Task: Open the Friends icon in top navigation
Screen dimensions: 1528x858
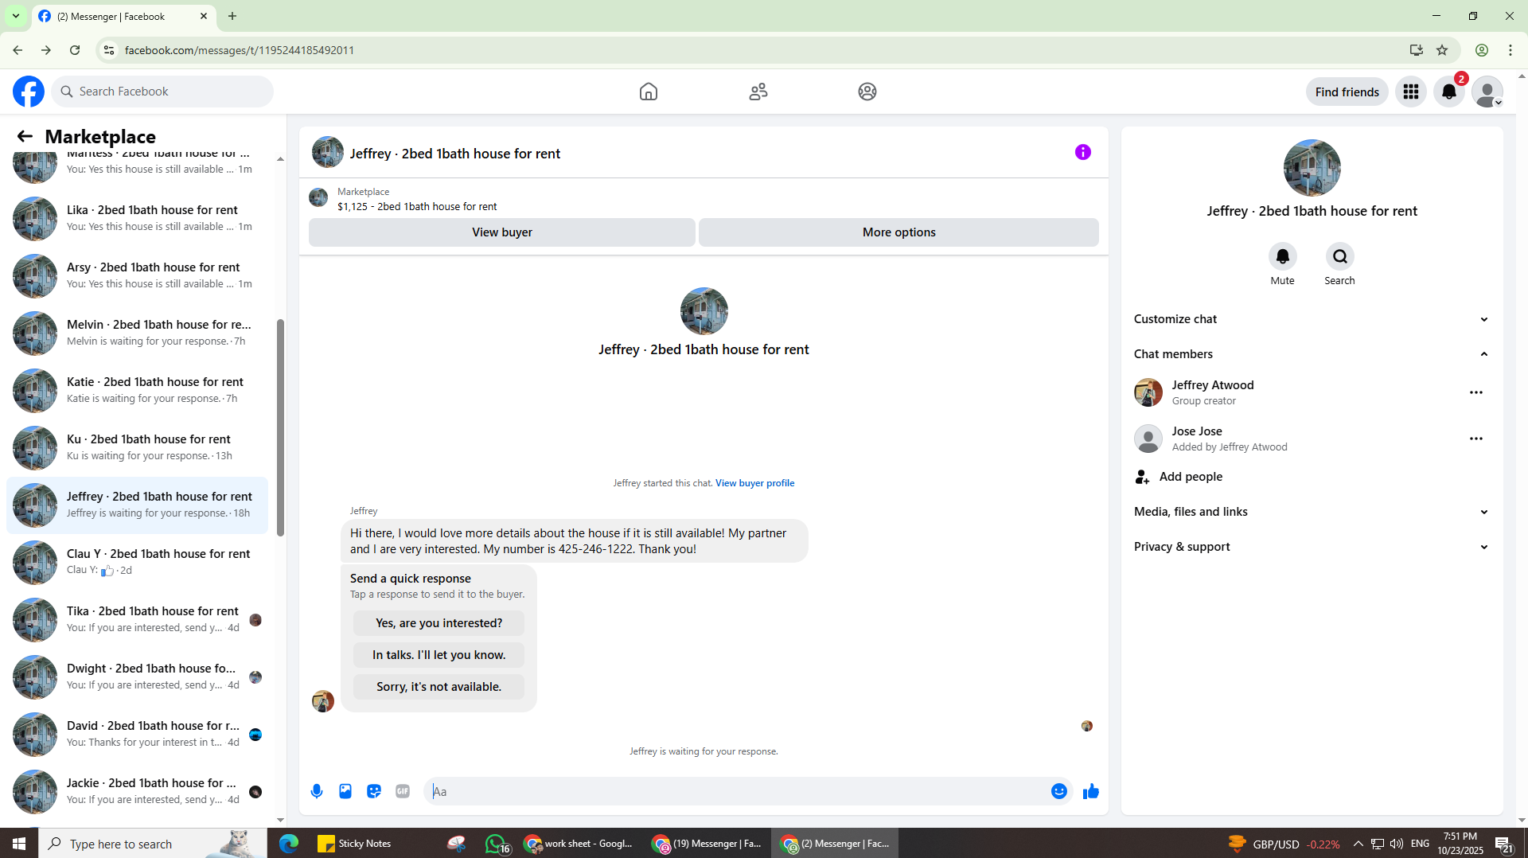Action: tap(758, 92)
